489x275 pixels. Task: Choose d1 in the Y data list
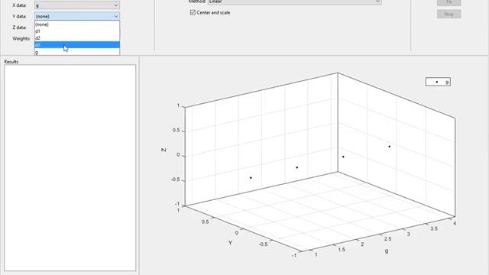[77, 31]
